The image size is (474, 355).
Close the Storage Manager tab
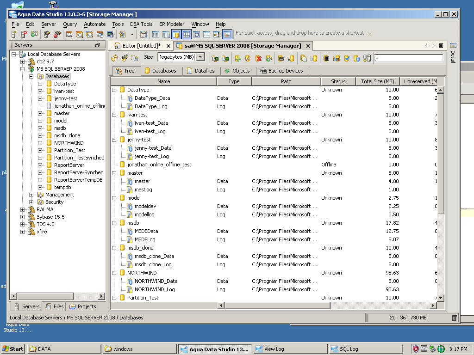pos(308,46)
